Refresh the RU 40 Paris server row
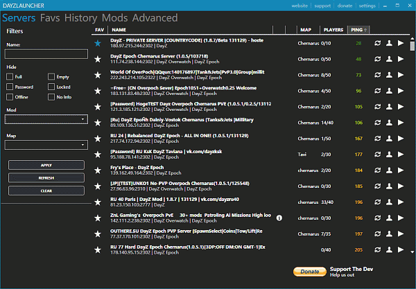This screenshot has height=289, width=416. tap(378, 202)
